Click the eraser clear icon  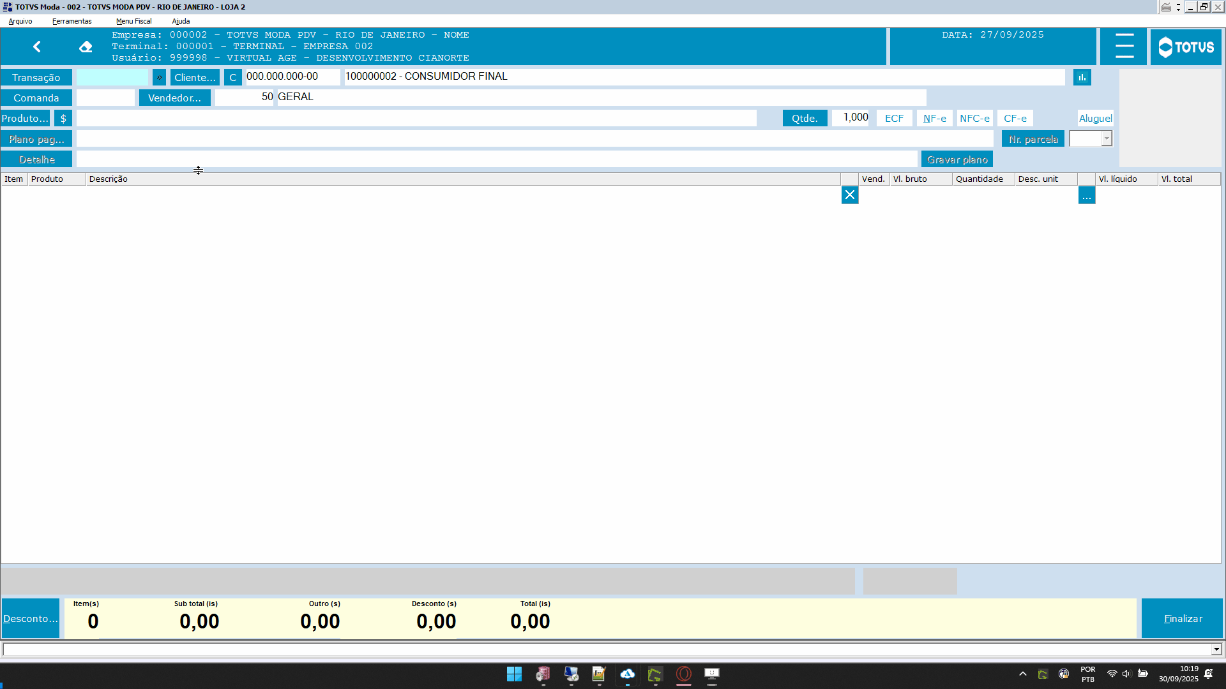click(x=86, y=47)
